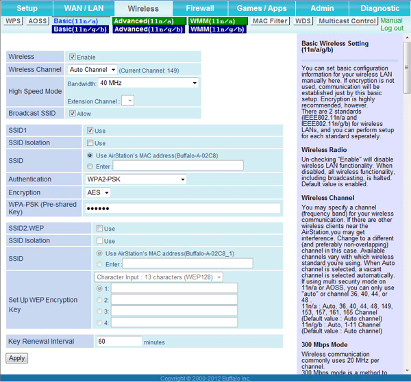The width and height of the screenshot is (411, 382).
Task: Open Advanced(11n/a) wireless settings
Action: [x=148, y=21]
